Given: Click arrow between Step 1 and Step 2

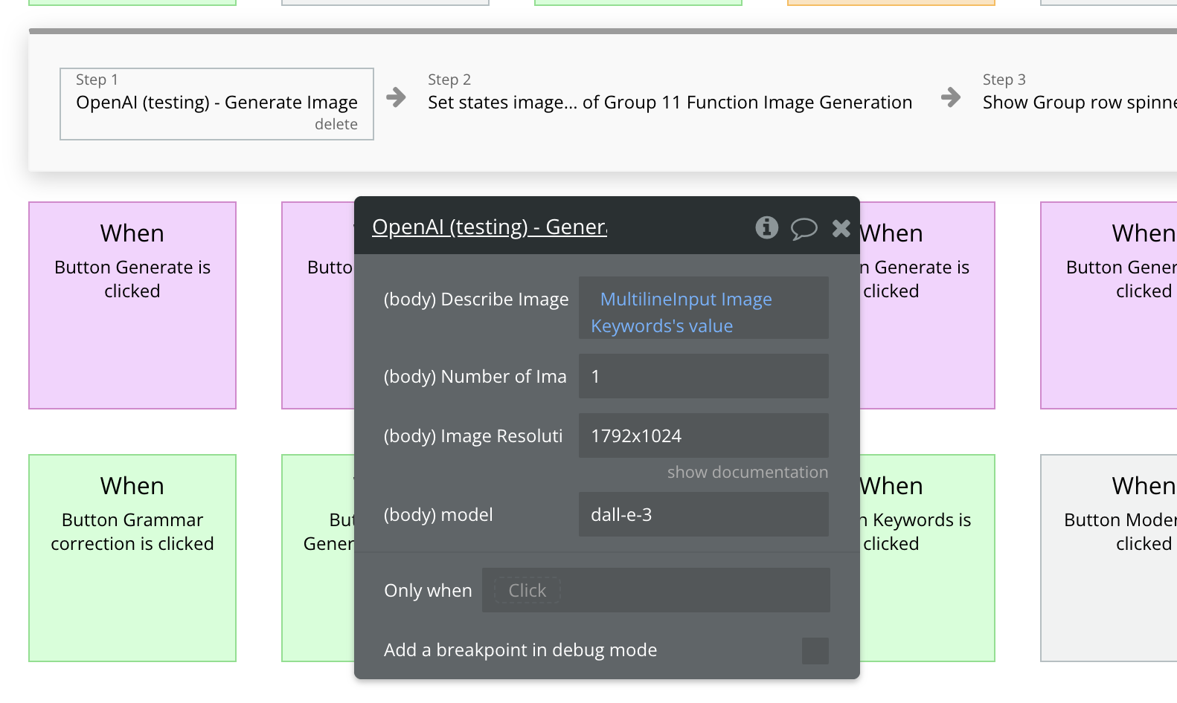Looking at the screenshot, I should click(397, 97).
